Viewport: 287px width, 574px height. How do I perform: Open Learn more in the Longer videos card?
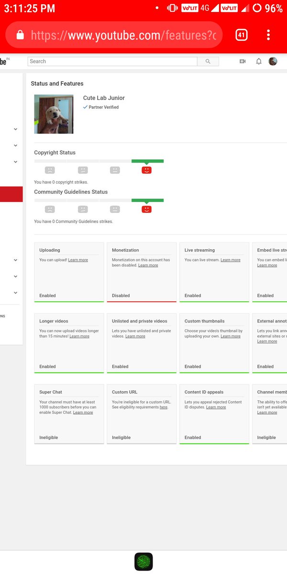pyautogui.click(x=79, y=336)
